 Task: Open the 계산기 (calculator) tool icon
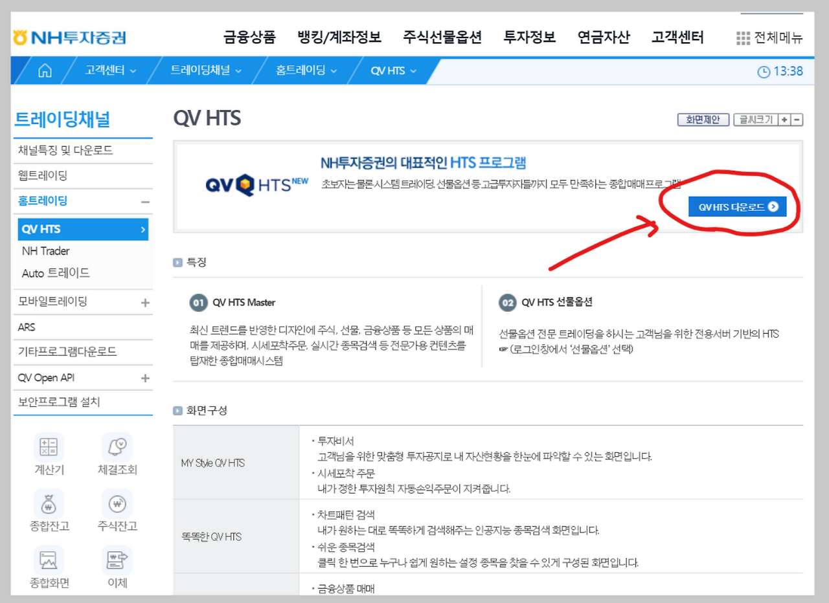[49, 453]
